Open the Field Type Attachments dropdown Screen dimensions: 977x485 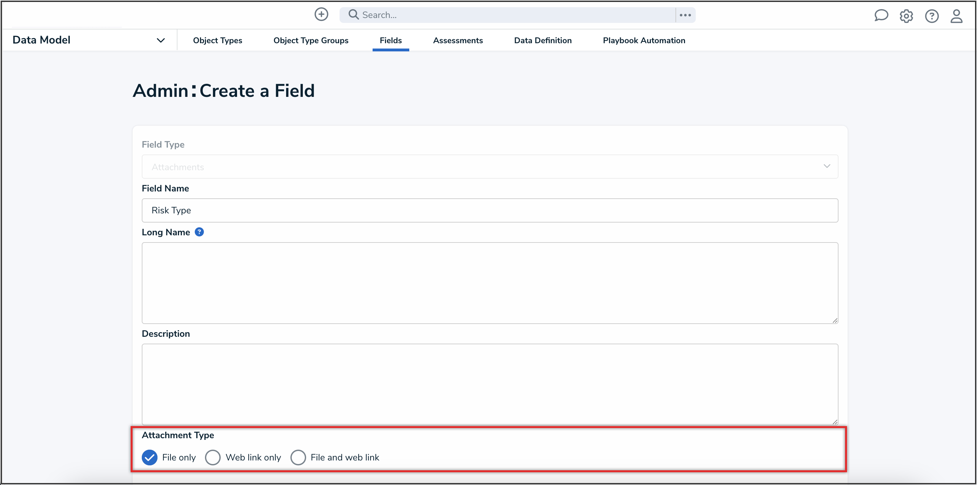coord(489,167)
